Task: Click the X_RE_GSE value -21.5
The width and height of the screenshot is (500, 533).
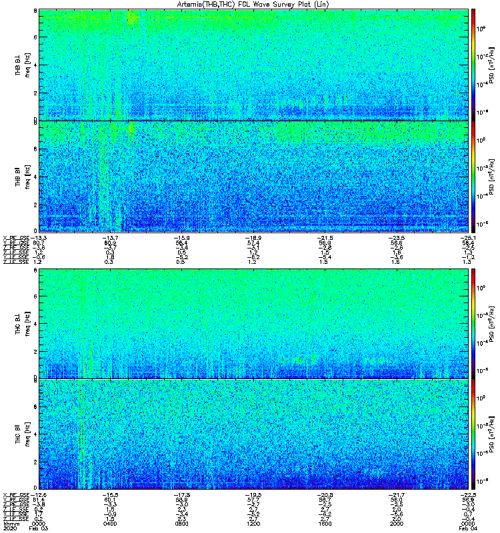Action: (x=325, y=238)
